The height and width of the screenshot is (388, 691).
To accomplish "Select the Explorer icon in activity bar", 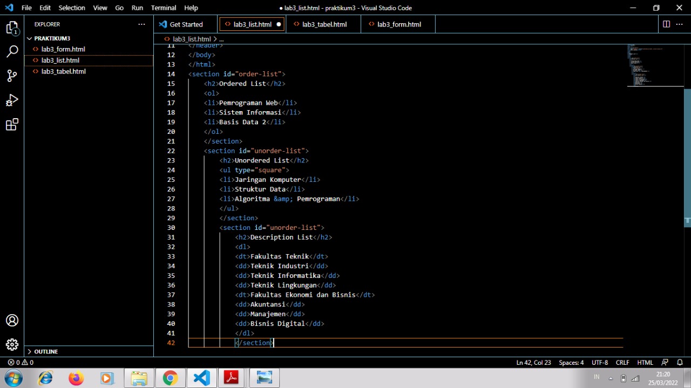I will 12,27.
